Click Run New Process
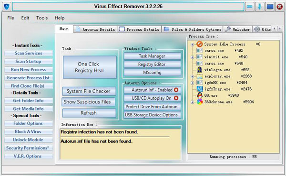The image size is (286, 176). click(x=29, y=69)
